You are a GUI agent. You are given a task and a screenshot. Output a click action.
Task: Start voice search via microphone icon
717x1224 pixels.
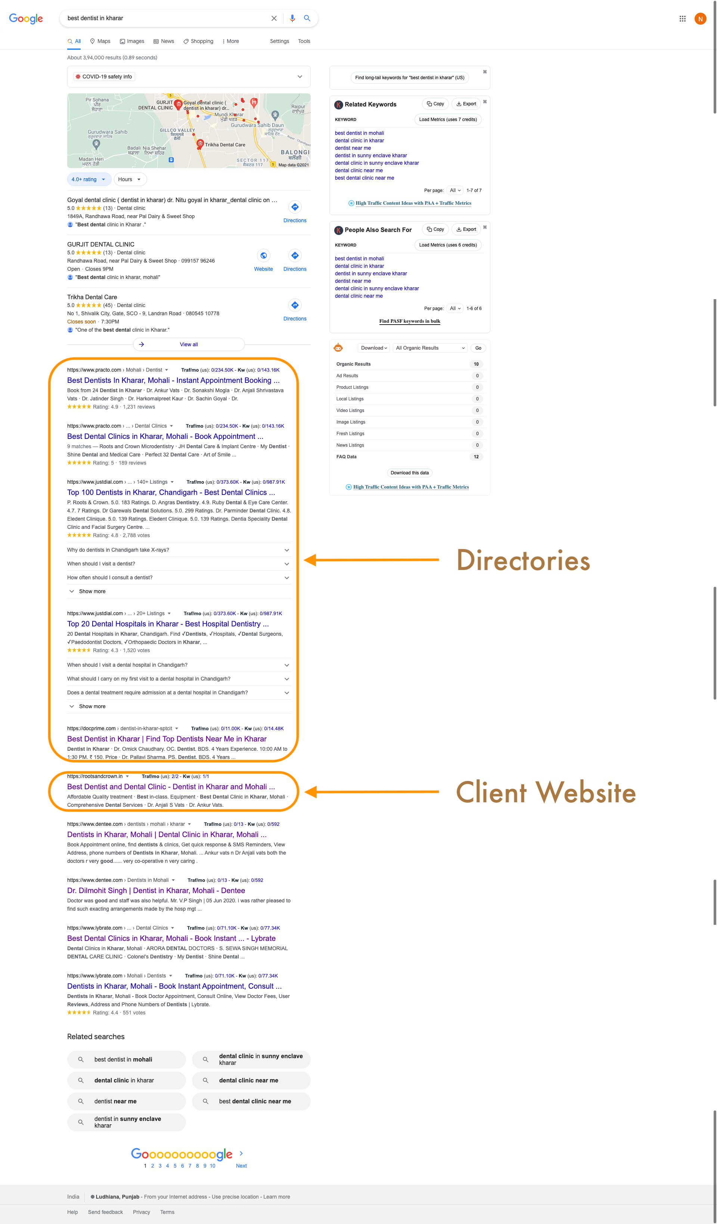click(292, 18)
